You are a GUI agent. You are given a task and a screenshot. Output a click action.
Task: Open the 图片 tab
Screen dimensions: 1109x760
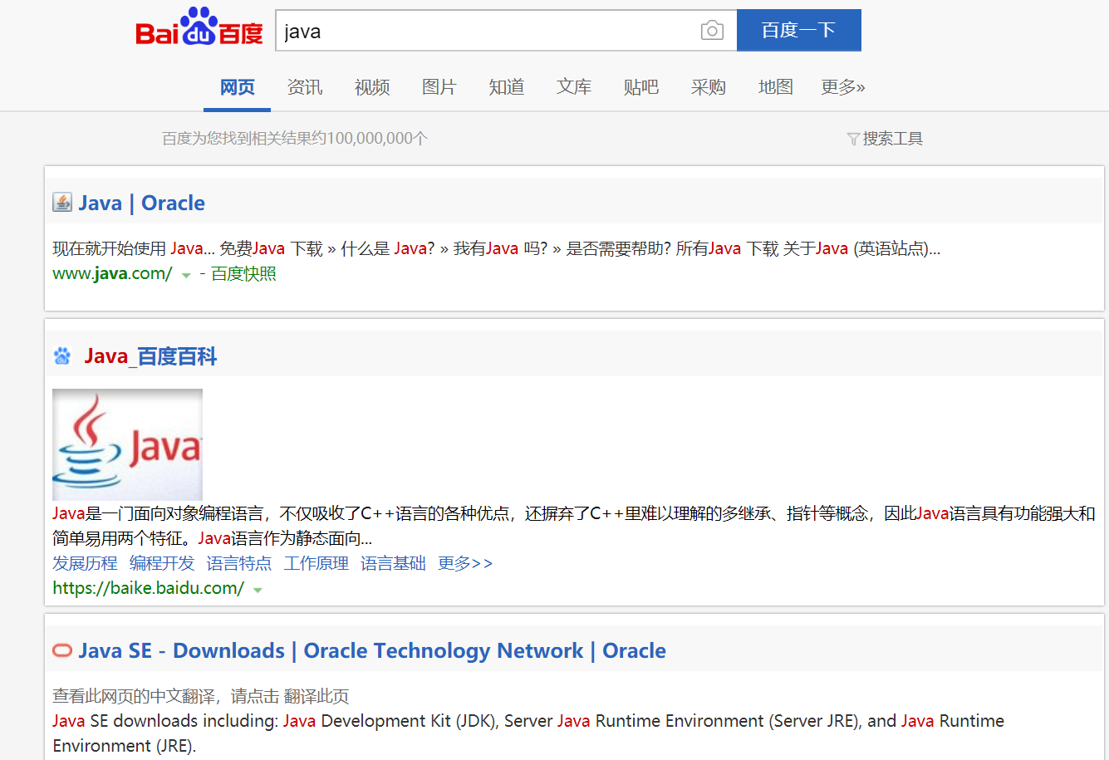(x=439, y=87)
